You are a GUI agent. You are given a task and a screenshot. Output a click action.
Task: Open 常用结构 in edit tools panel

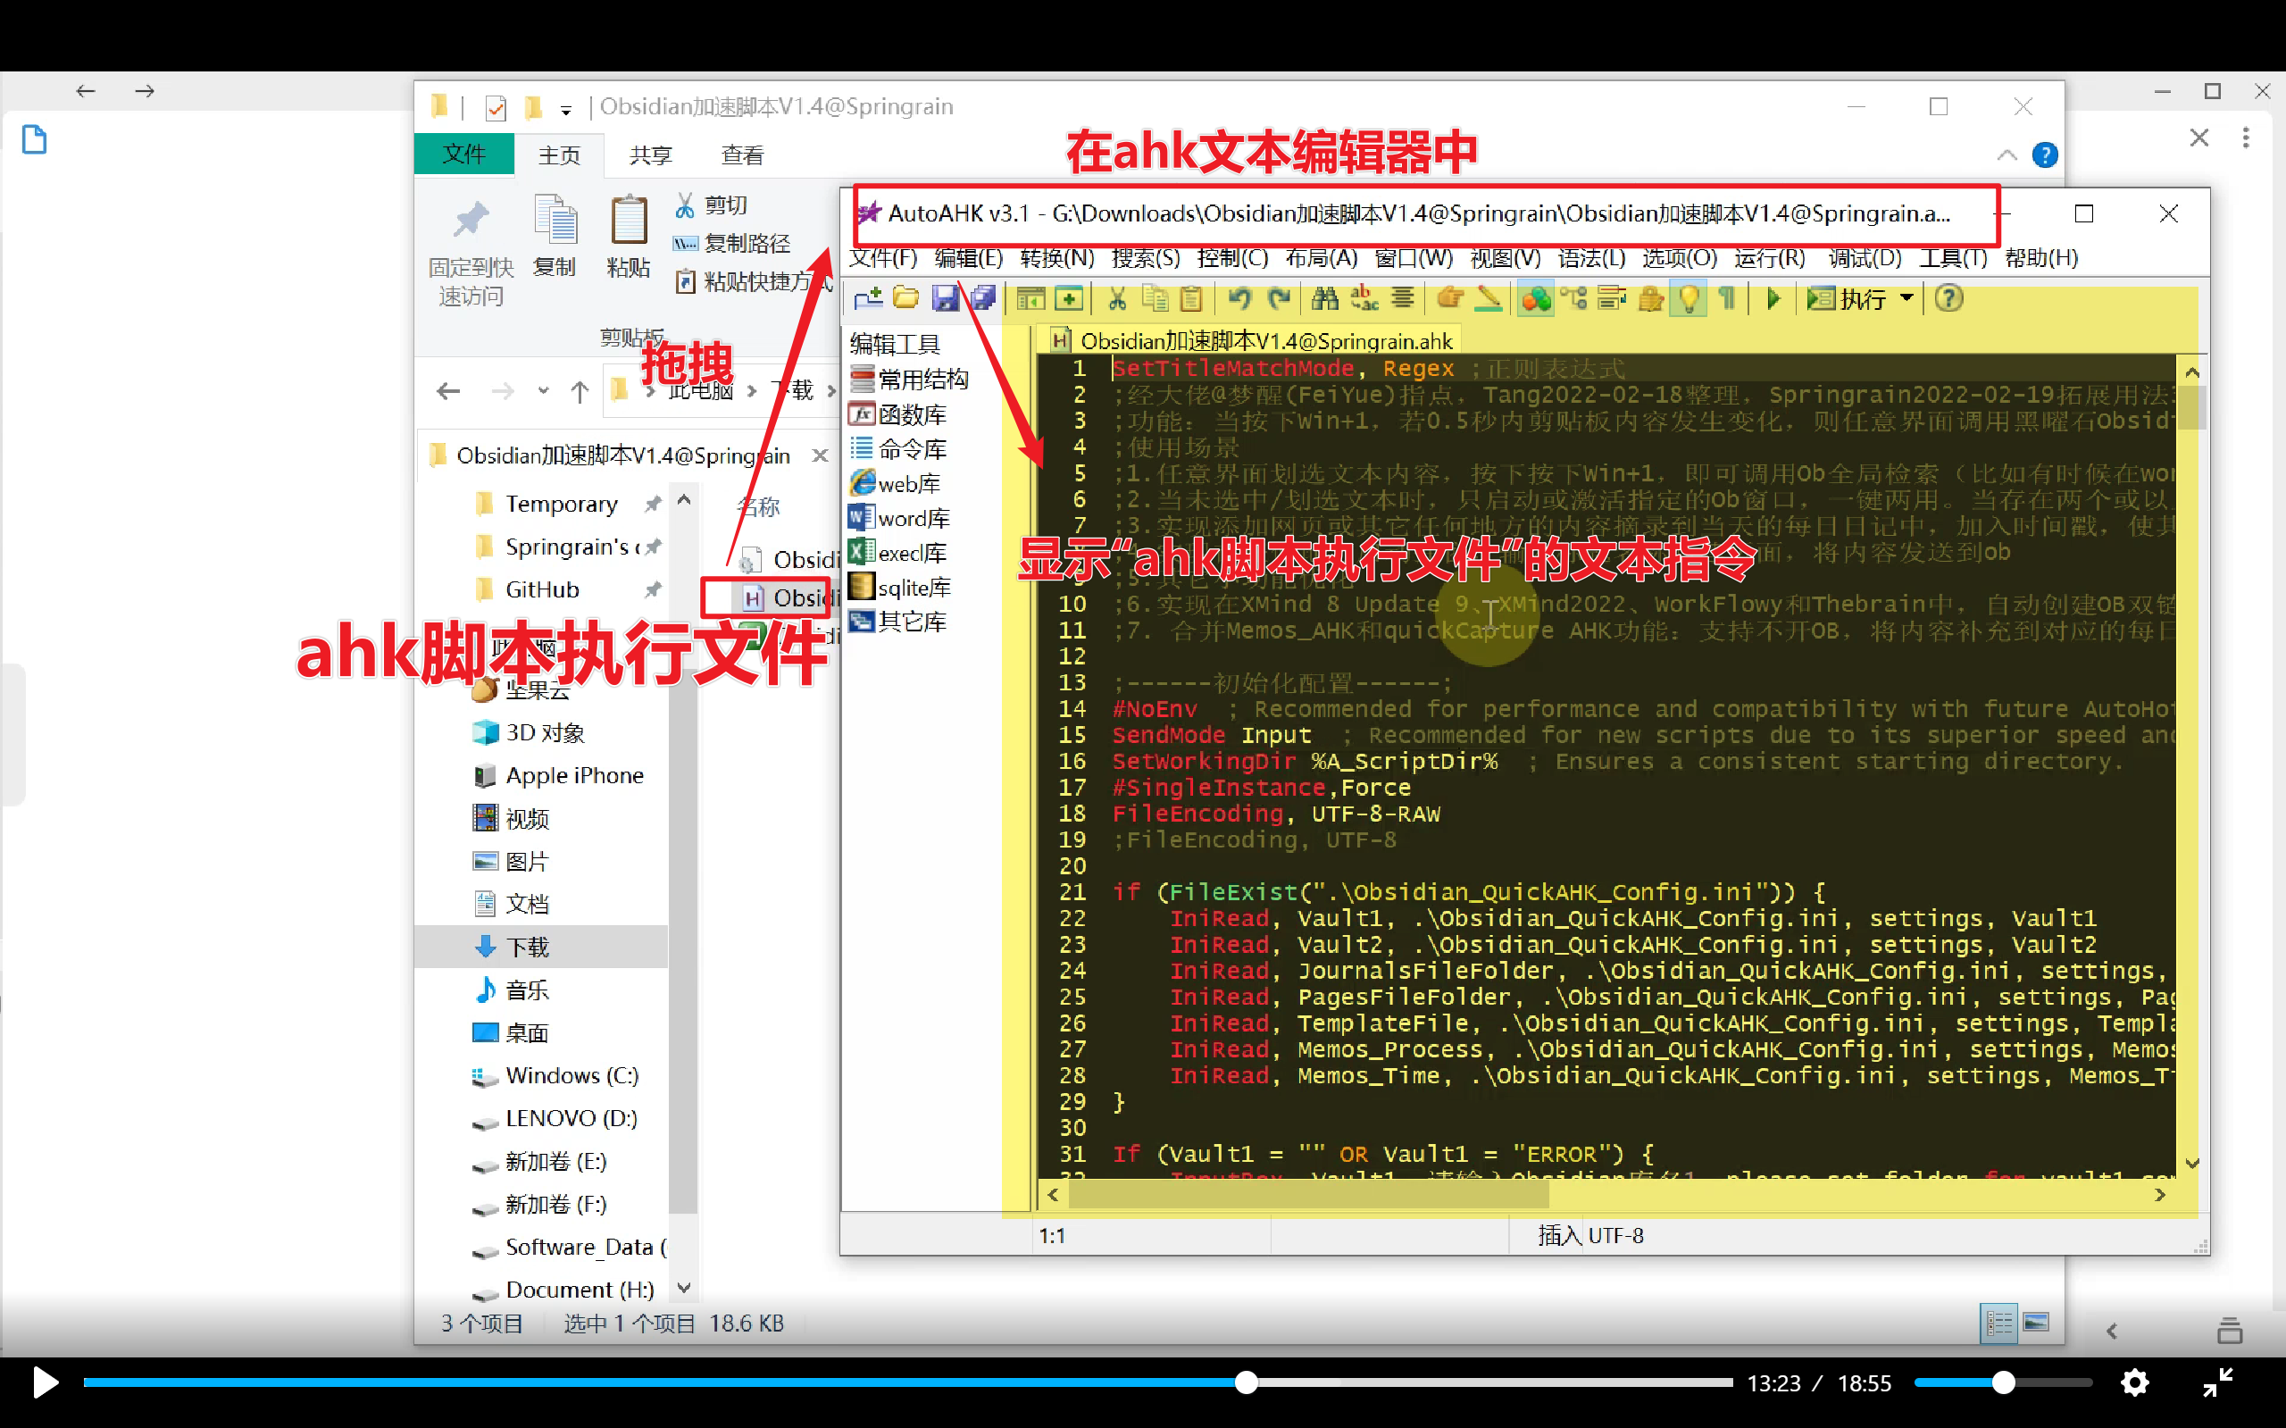[x=909, y=380]
